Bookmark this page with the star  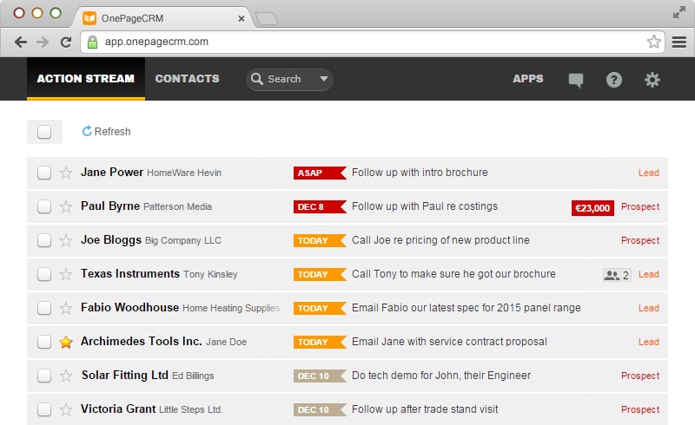pyautogui.click(x=654, y=42)
